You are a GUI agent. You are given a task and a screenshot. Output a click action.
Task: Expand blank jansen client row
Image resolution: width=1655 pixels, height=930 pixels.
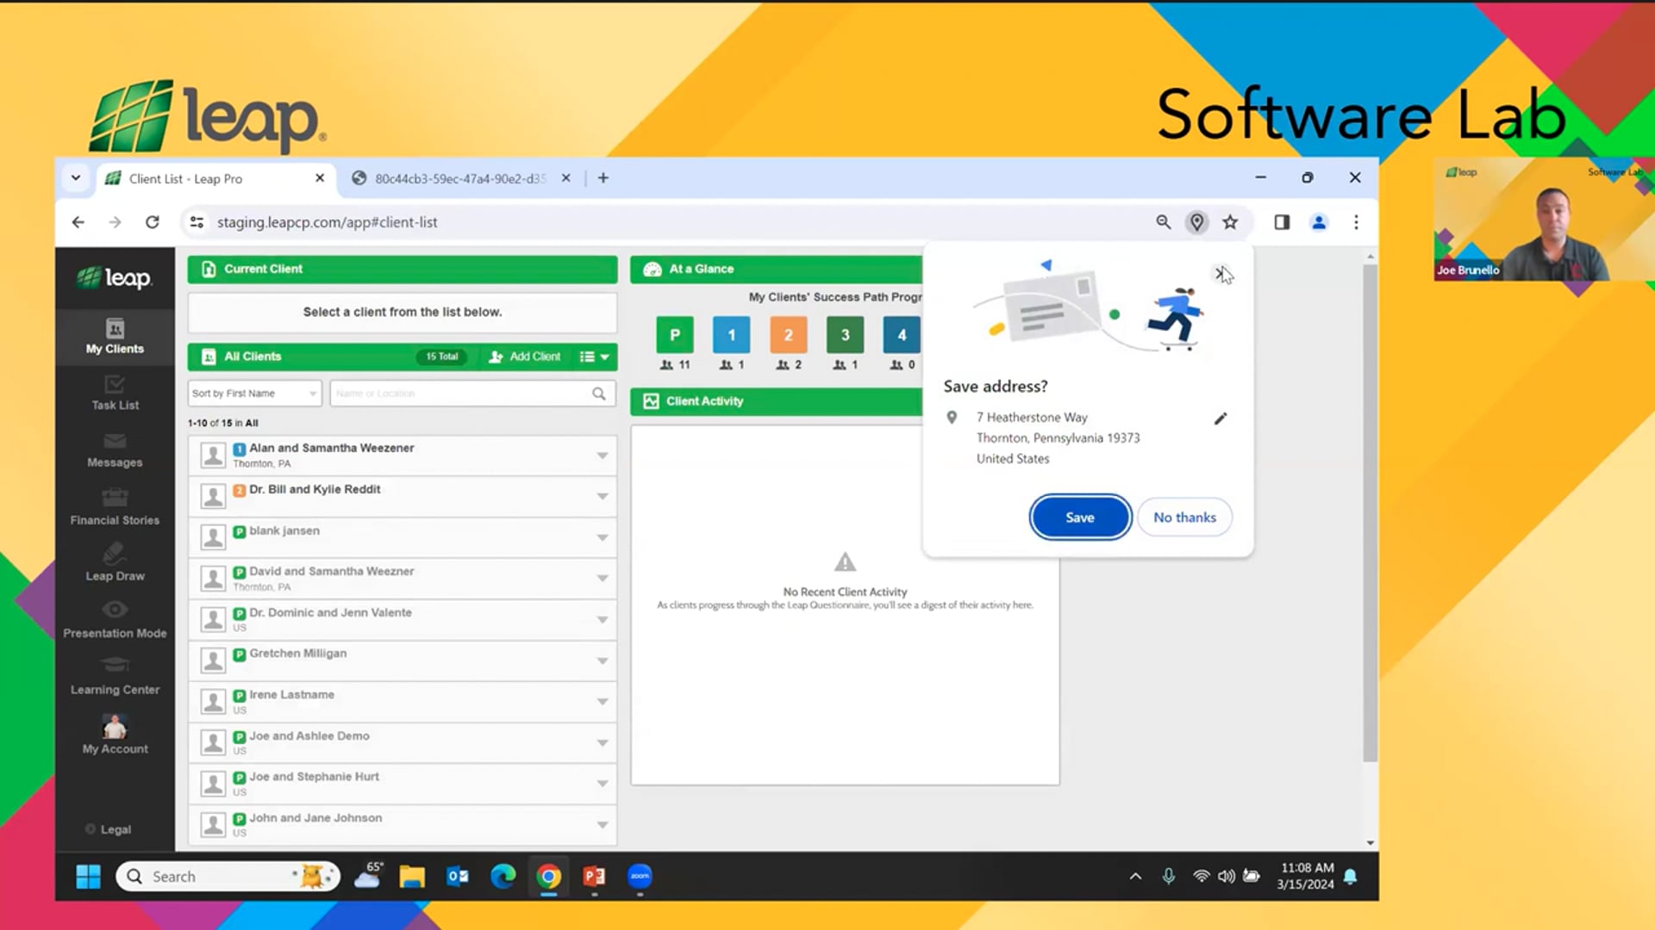[x=603, y=537]
